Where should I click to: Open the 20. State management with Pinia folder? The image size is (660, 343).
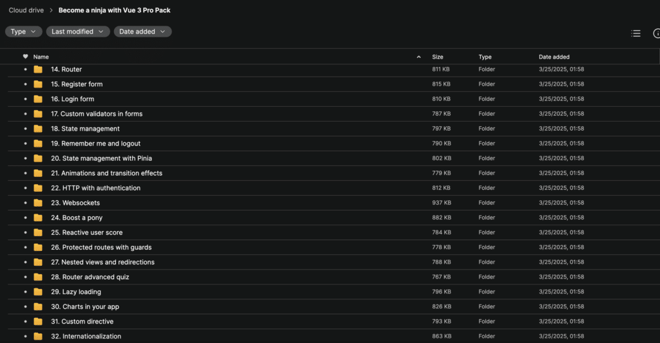101,158
